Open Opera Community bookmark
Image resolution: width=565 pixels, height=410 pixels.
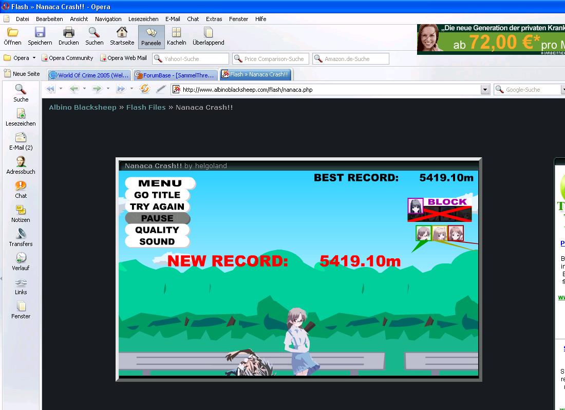67,58
